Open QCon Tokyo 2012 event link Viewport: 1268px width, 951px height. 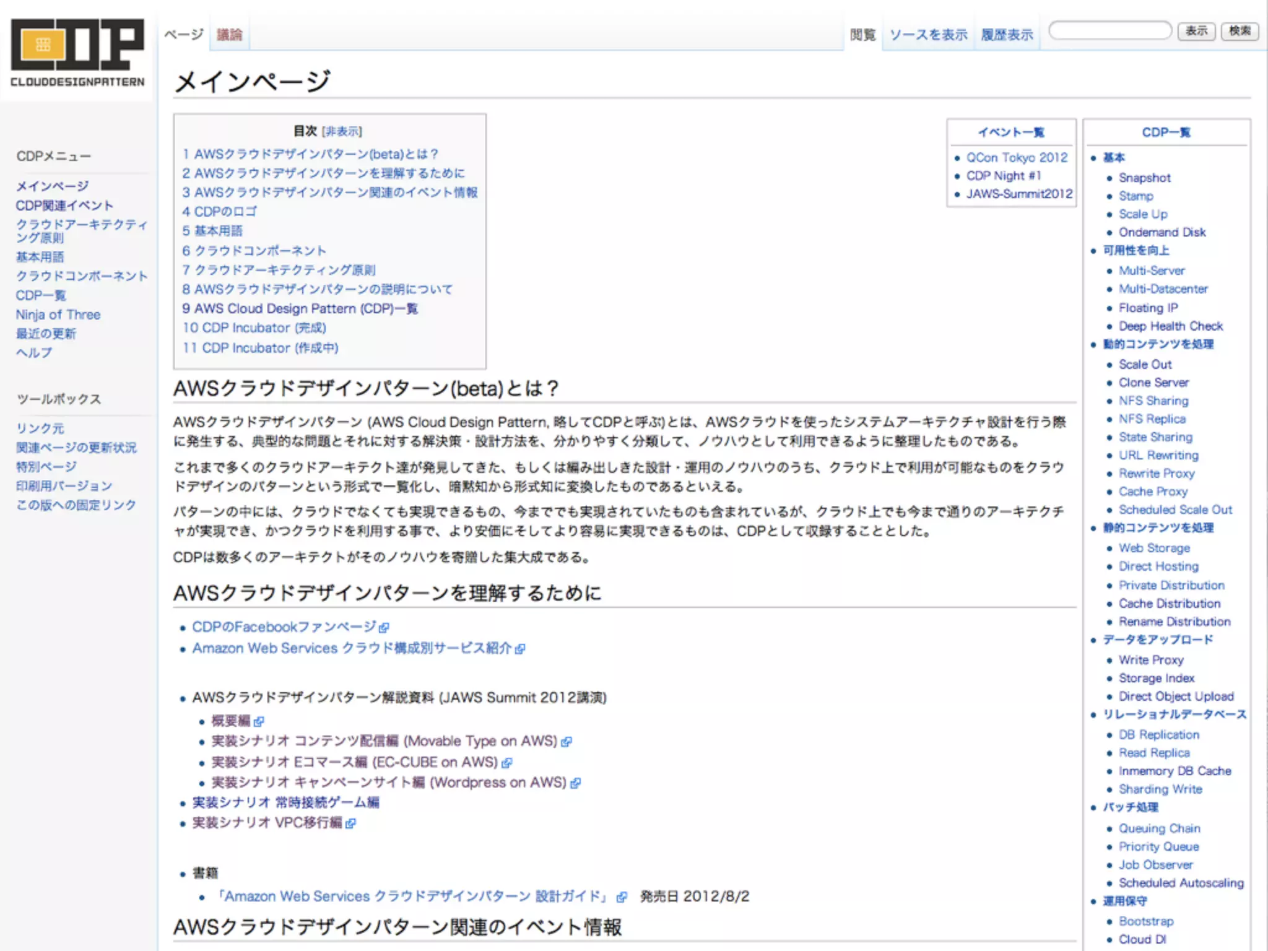coord(1017,158)
